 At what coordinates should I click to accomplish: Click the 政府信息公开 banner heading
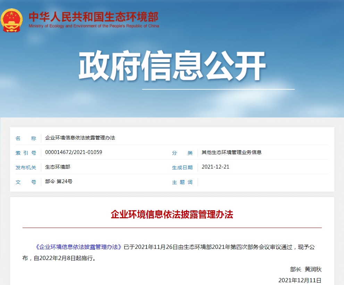pos(172,66)
